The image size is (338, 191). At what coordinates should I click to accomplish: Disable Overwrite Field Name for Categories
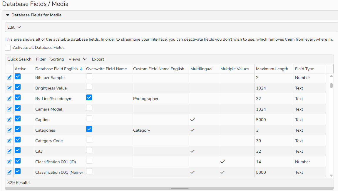coord(89,129)
